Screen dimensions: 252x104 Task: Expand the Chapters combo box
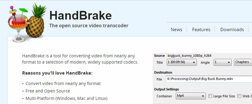(x=243, y=62)
